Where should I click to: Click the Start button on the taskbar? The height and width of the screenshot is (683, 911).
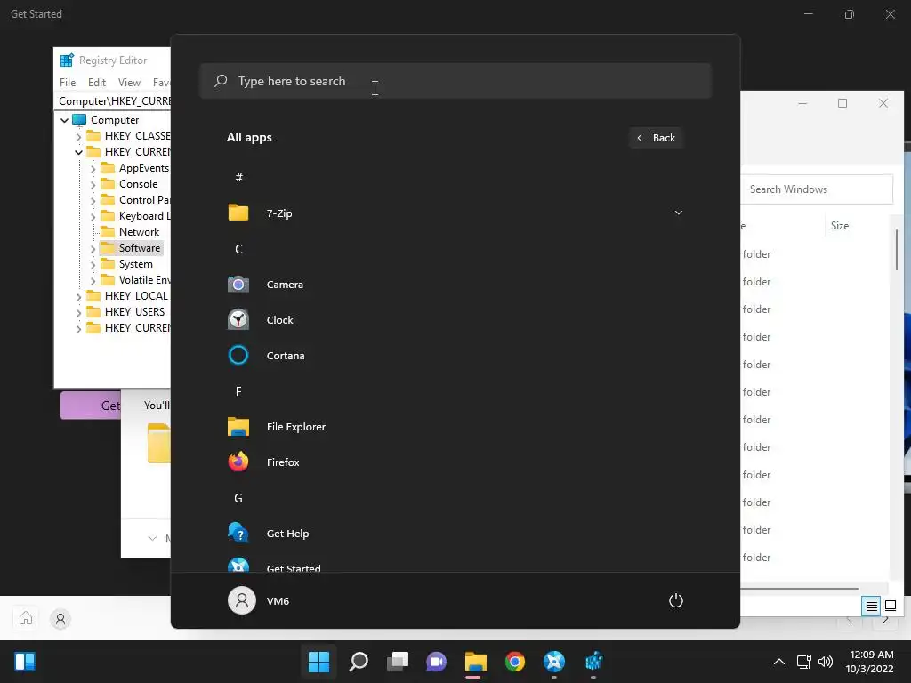[x=319, y=662]
